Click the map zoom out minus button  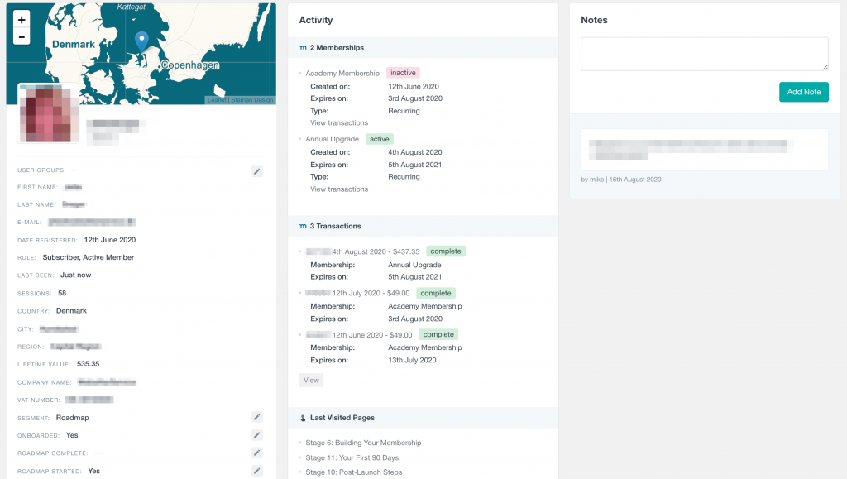pos(22,36)
